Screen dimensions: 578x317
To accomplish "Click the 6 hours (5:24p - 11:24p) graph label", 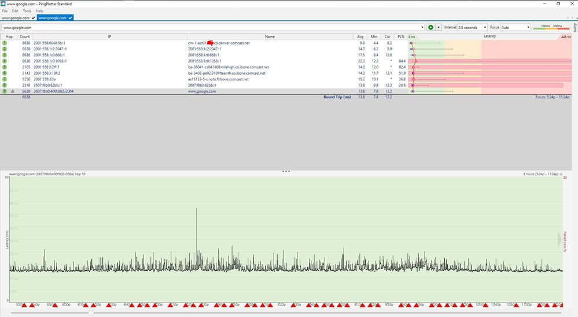I will pos(540,174).
